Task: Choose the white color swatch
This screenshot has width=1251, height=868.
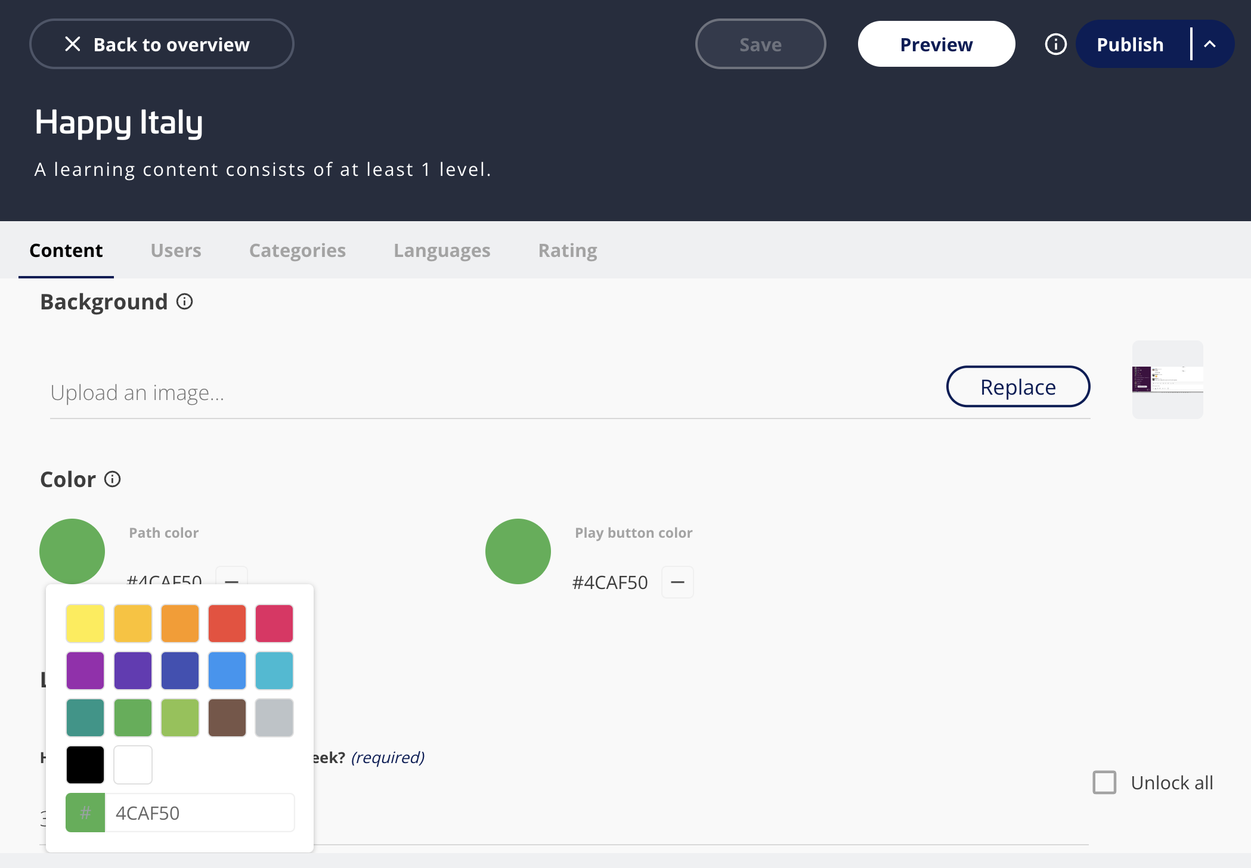Action: pyautogui.click(x=132, y=765)
